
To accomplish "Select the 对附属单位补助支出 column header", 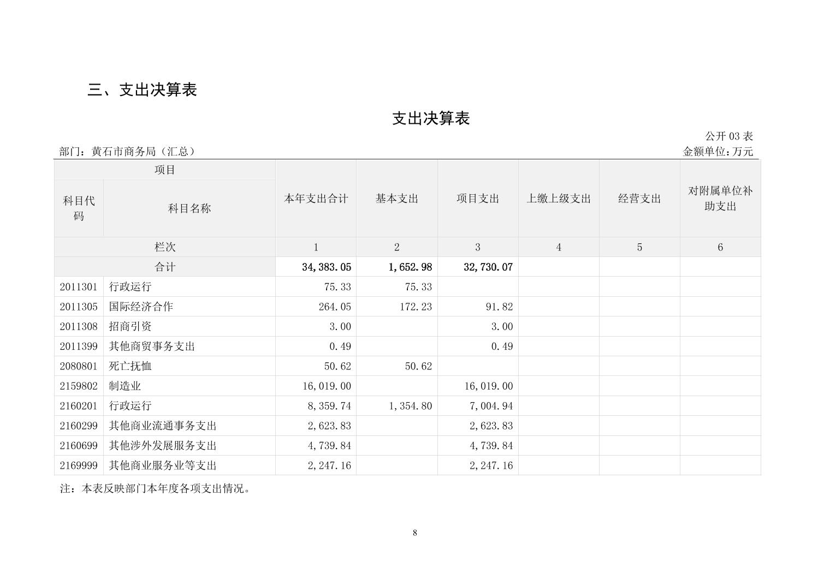I will pyautogui.click(x=720, y=199).
